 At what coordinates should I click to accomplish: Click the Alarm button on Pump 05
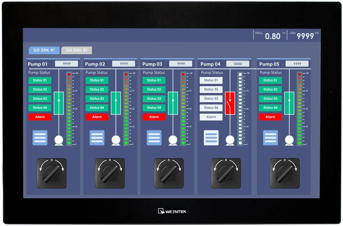pos(270,117)
